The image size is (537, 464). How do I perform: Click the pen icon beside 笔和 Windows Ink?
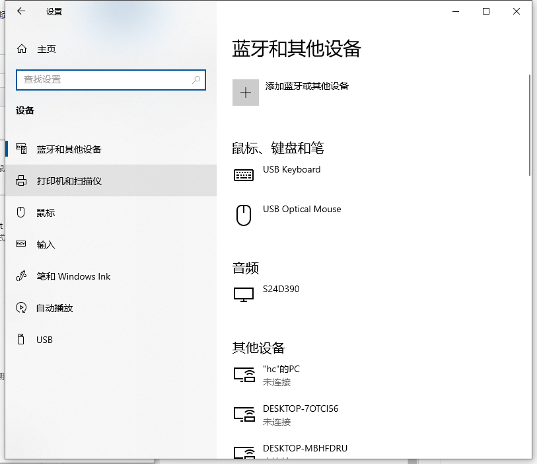click(20, 276)
